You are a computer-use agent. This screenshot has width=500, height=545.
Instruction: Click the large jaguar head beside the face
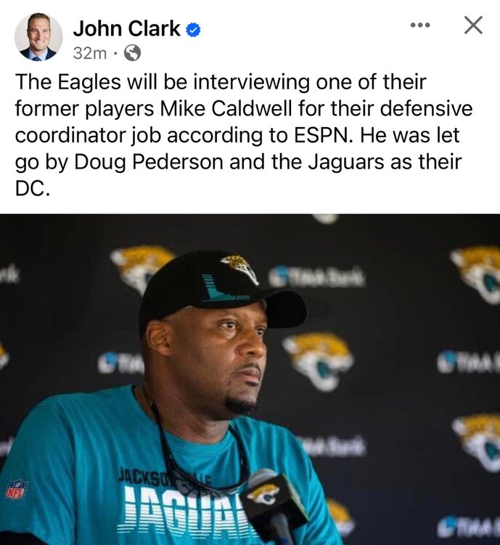319,360
